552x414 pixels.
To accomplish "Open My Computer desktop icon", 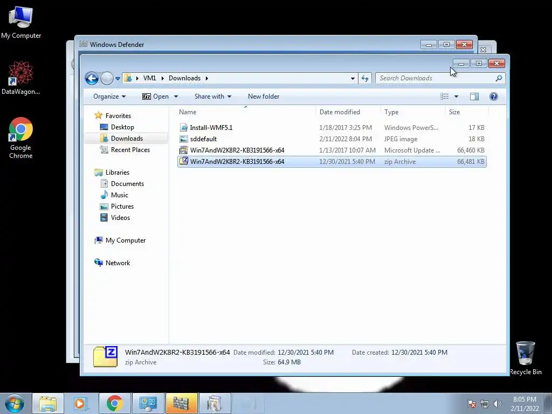I will tap(21, 22).
